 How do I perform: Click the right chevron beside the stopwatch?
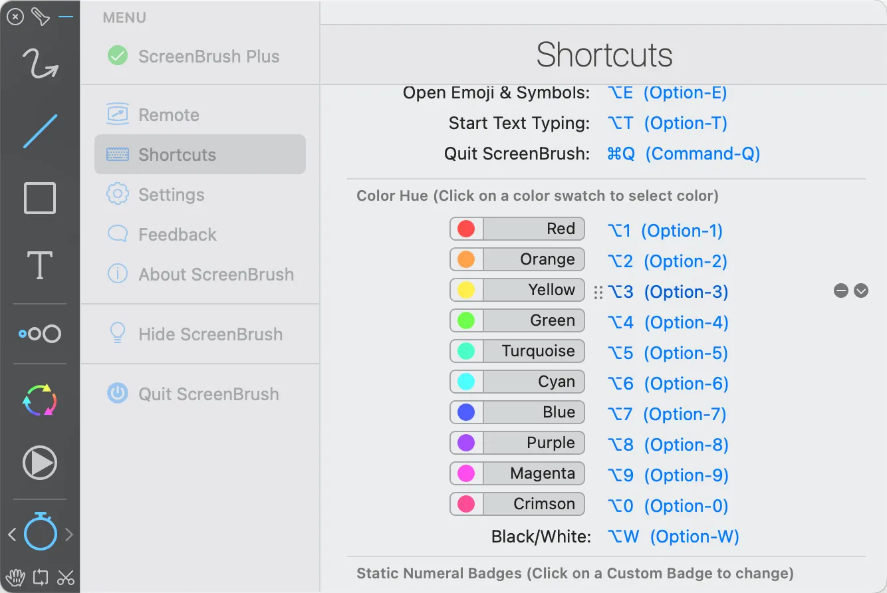click(68, 534)
